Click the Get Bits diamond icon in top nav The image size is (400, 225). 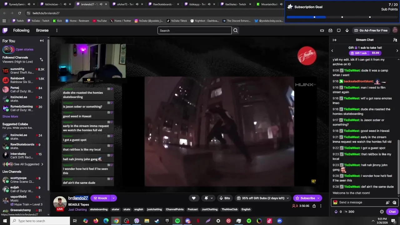point(347,30)
